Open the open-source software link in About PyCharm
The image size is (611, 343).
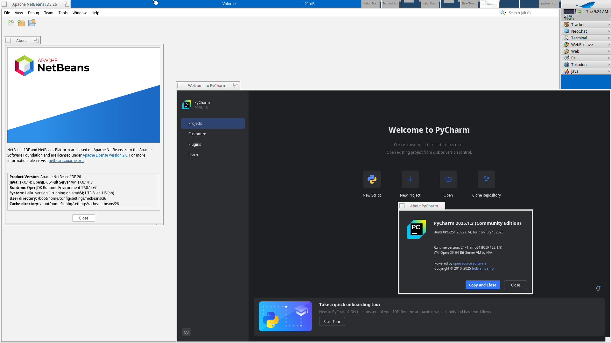click(470, 263)
